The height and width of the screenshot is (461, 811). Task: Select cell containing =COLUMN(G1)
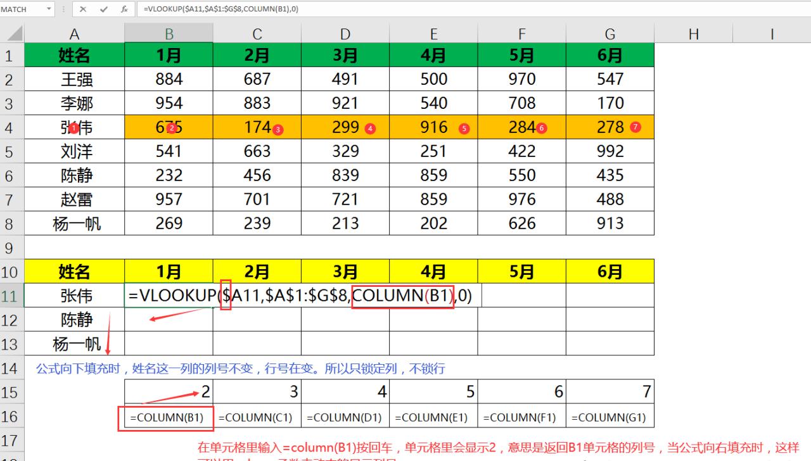coord(610,417)
